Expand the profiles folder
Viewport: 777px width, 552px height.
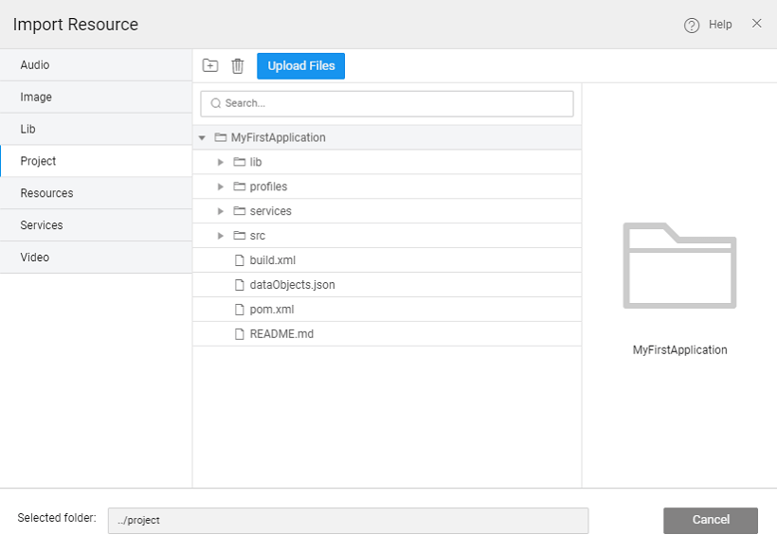220,187
